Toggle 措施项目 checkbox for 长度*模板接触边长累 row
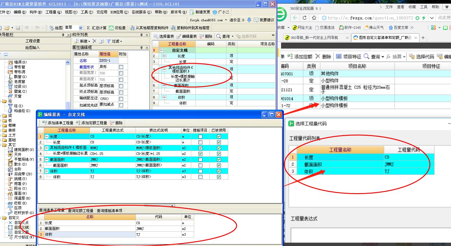The width and height of the screenshot is (451, 246). click(x=200, y=154)
